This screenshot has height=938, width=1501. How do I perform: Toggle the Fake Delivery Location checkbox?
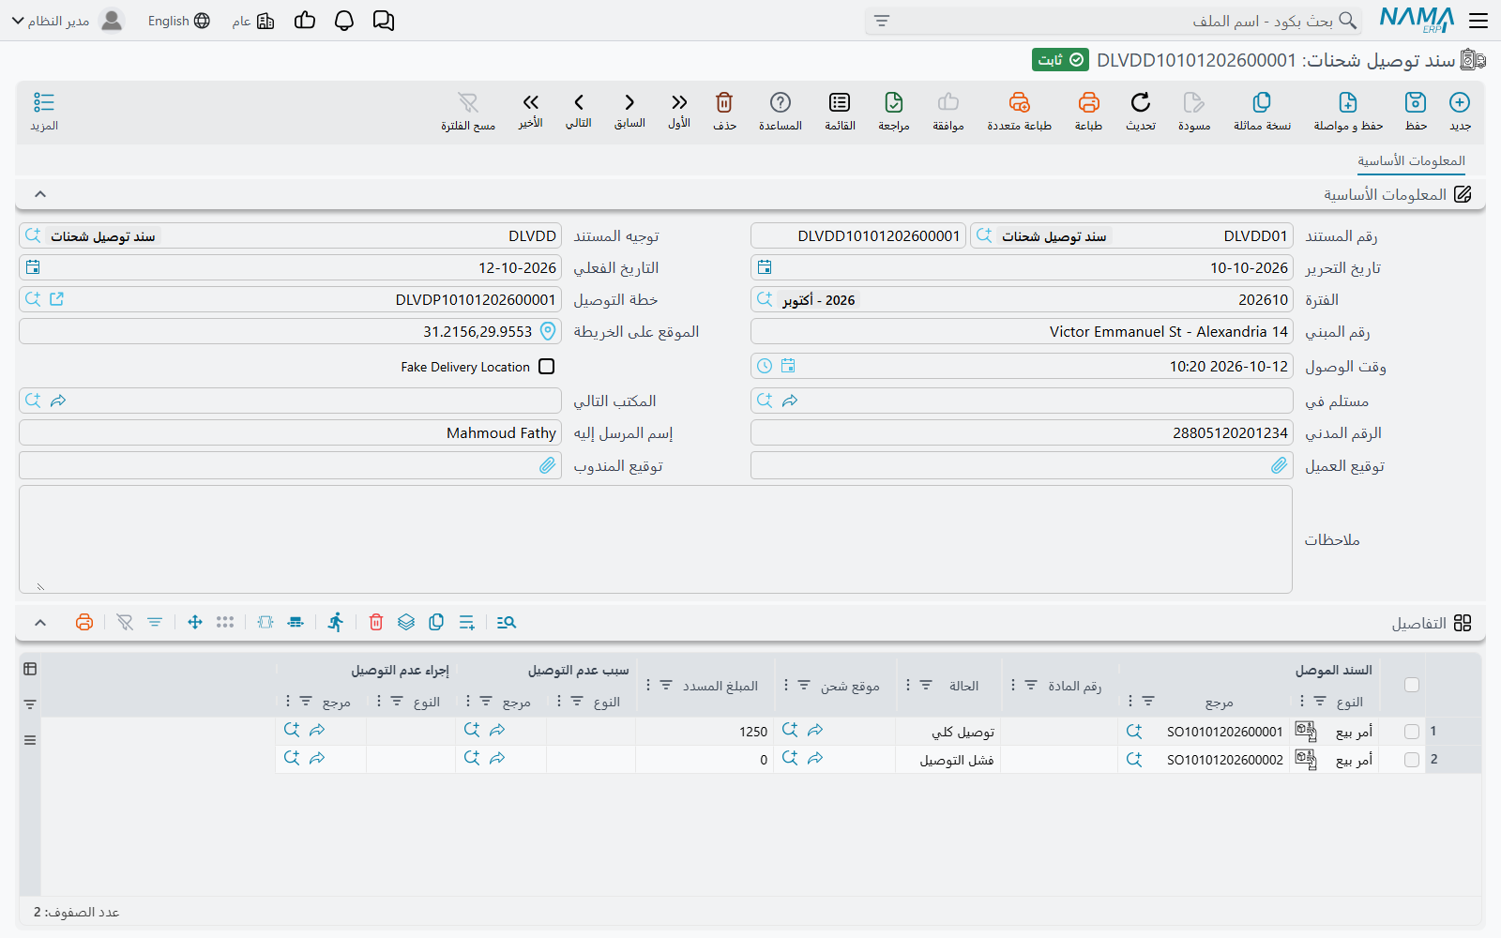(x=547, y=367)
